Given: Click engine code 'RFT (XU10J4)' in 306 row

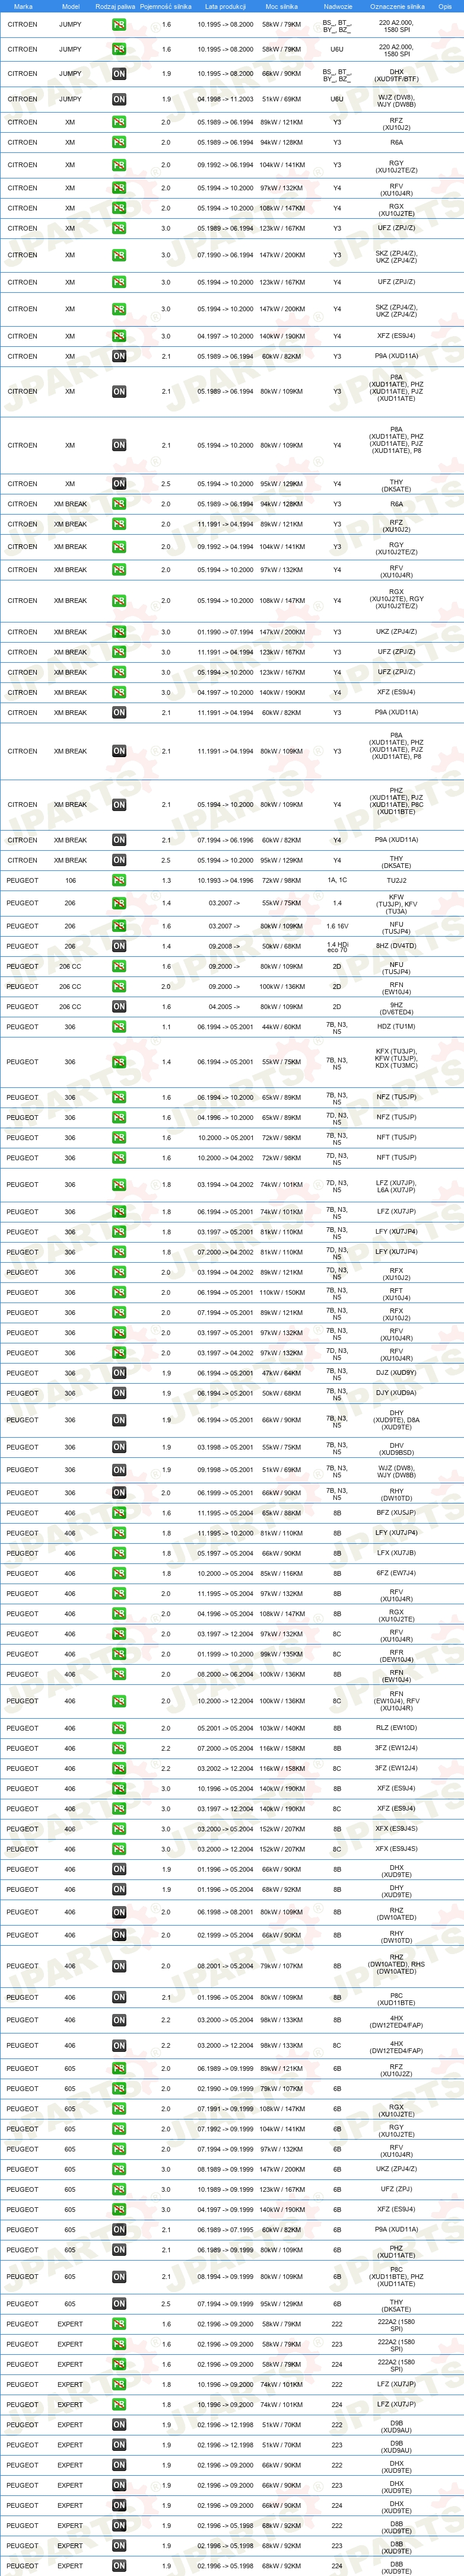Looking at the screenshot, I should (x=397, y=1293).
